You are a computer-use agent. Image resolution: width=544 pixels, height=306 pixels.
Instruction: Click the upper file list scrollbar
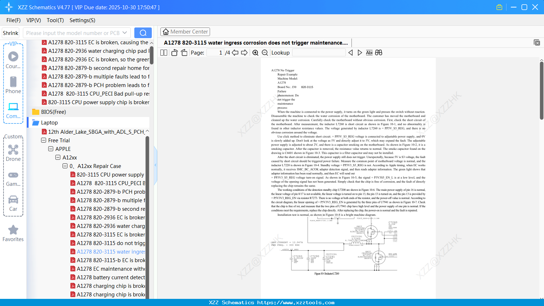pyautogui.click(x=151, y=55)
